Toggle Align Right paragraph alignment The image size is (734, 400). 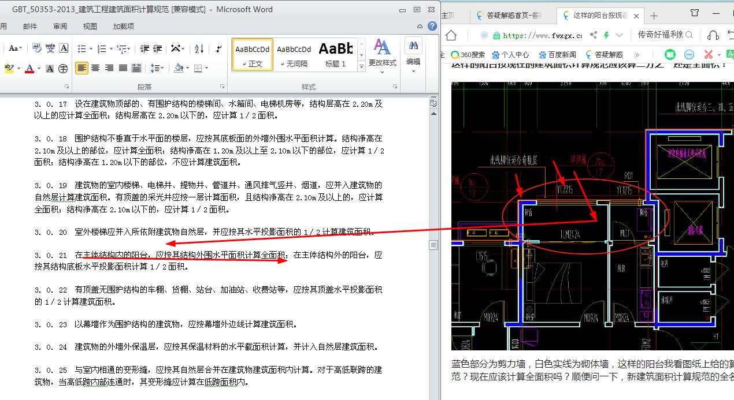109,68
